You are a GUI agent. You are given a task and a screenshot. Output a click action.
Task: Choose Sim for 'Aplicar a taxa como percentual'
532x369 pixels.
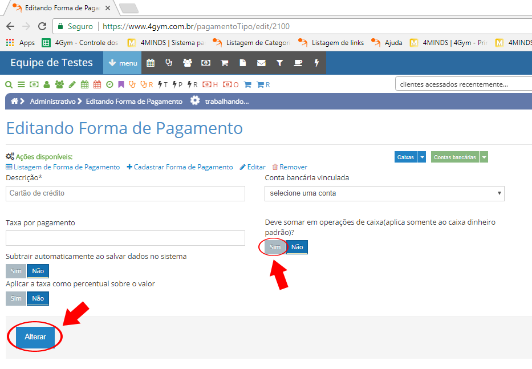coord(16,298)
